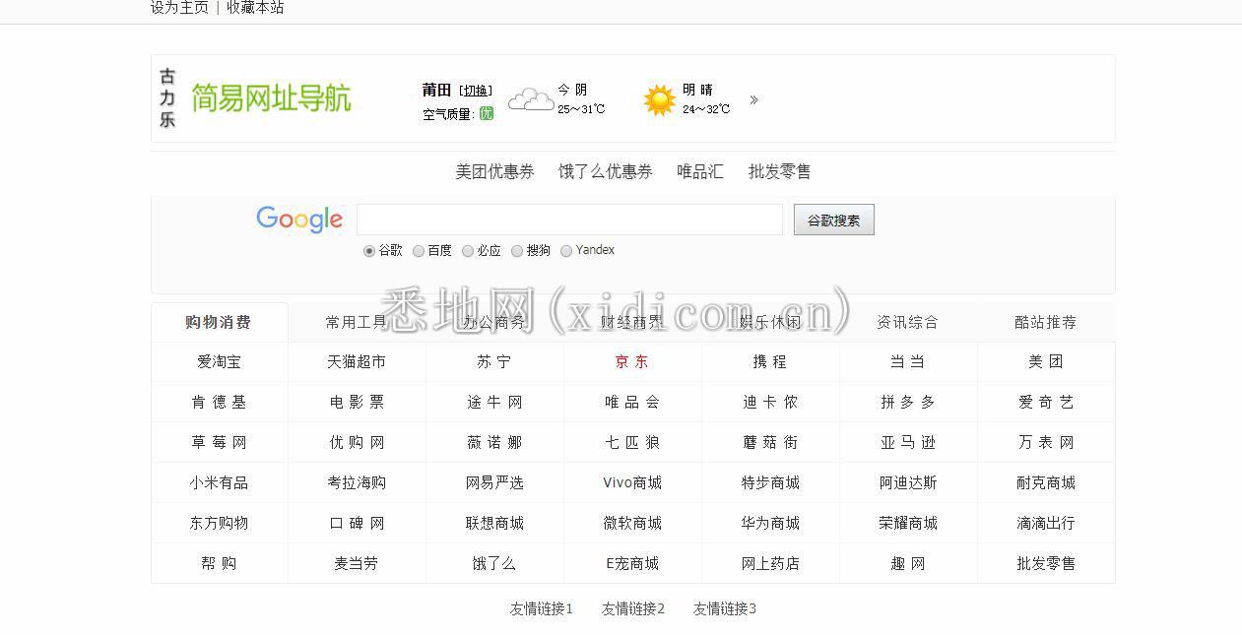Open the 拼多多 site link

pyautogui.click(x=908, y=403)
